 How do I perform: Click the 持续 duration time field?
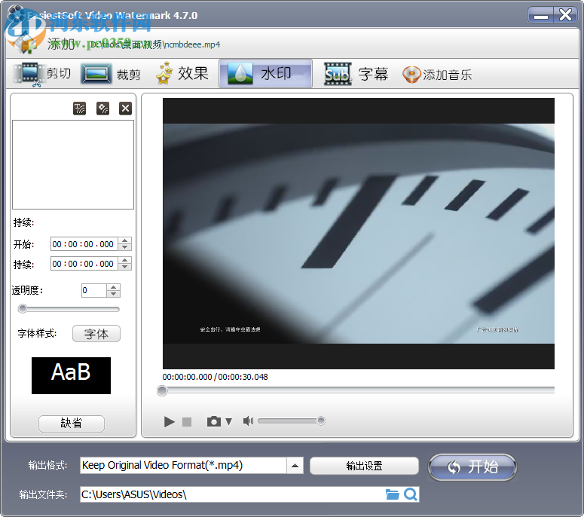[84, 264]
